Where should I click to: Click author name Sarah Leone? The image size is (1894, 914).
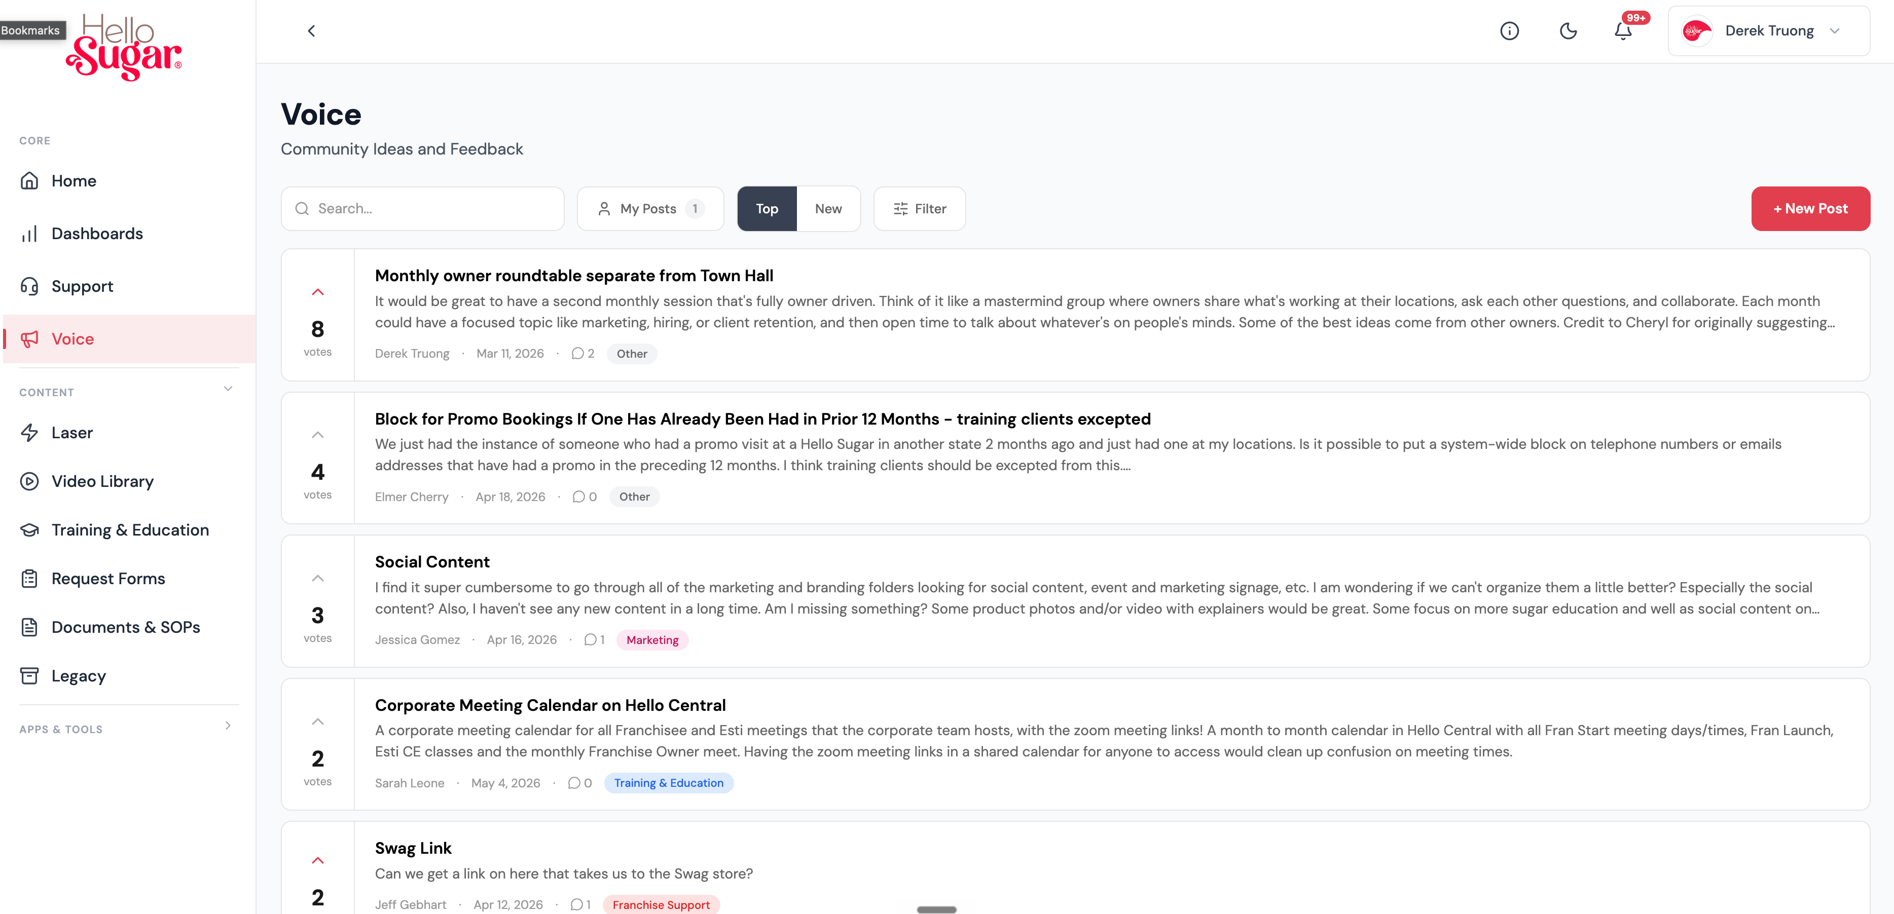(410, 783)
